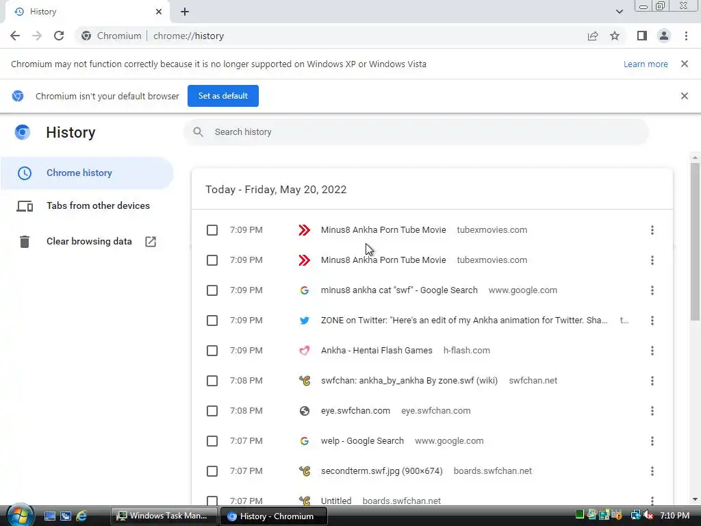
Task: Open the profile avatar menu
Action: (664, 36)
